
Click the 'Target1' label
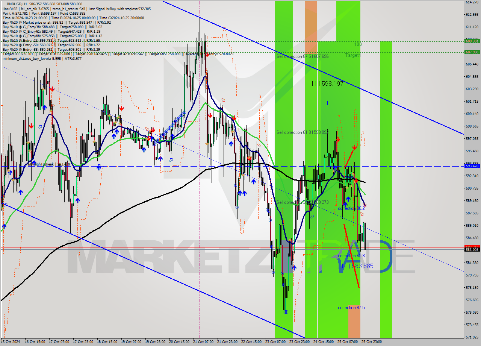point(353,55)
